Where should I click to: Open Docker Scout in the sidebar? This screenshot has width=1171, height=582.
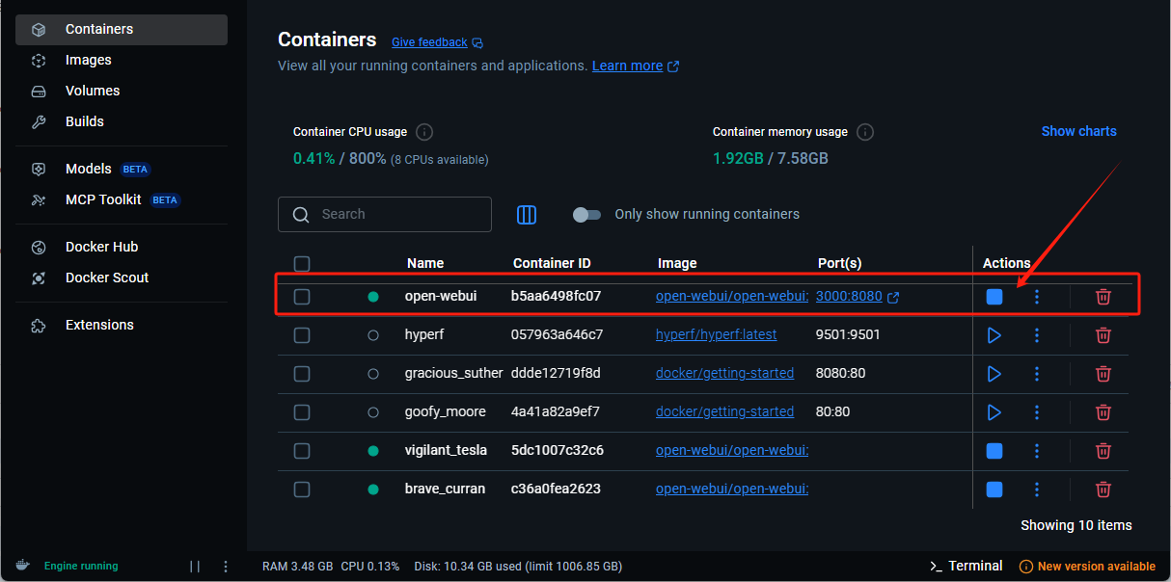122,278
